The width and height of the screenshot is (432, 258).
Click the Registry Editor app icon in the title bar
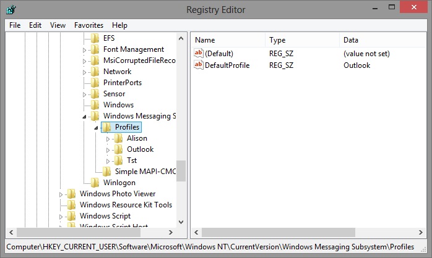coord(11,10)
